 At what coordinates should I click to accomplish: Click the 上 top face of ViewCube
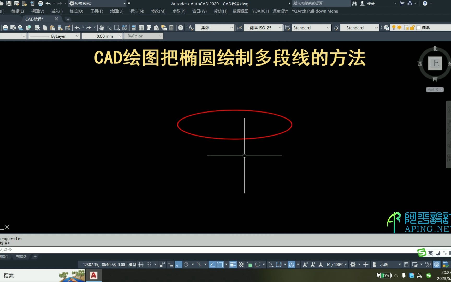tap(435, 63)
